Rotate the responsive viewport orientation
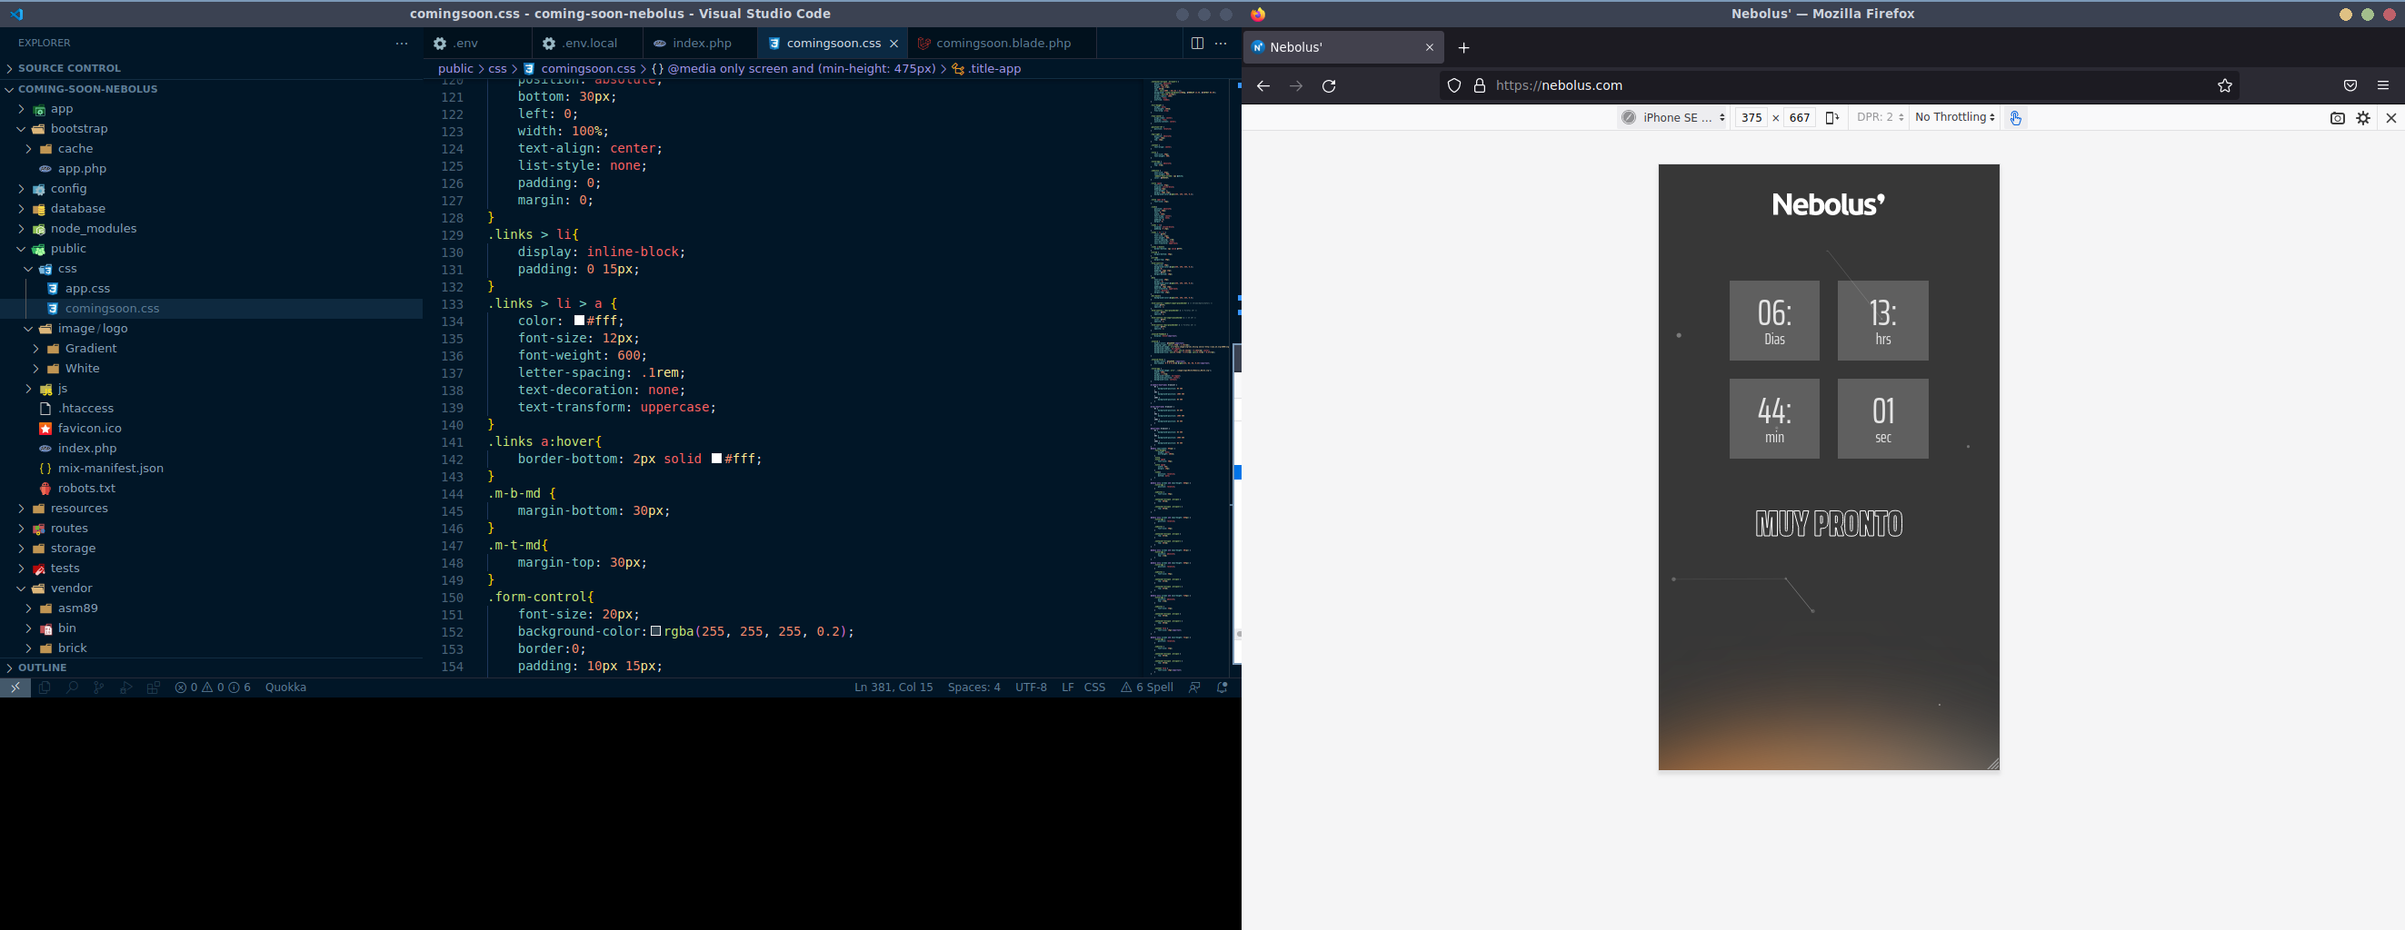 click(1831, 117)
